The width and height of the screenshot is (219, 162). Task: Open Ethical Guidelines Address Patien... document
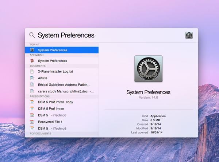(x=62, y=85)
